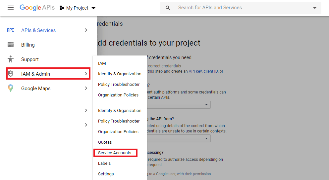329x180 pixels.
Task: Select the second Organization Policies entry
Action: pos(118,131)
